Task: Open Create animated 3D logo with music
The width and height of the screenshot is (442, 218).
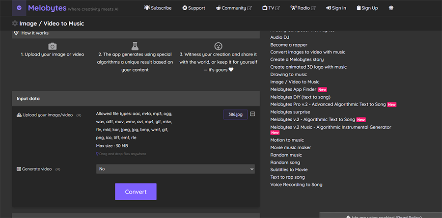Action: tap(308, 67)
